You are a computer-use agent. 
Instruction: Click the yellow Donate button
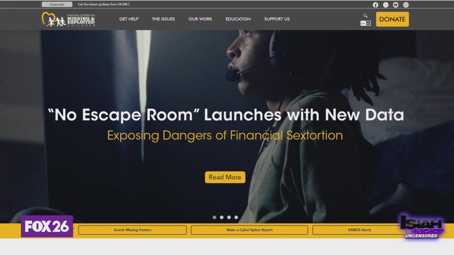click(x=392, y=19)
